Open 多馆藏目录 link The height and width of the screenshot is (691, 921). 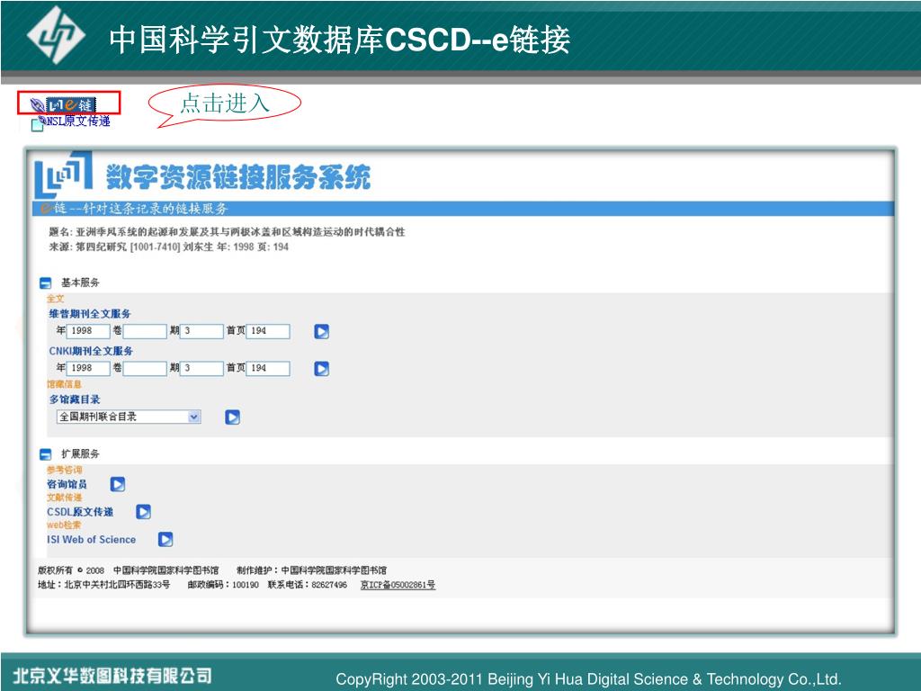pos(75,399)
